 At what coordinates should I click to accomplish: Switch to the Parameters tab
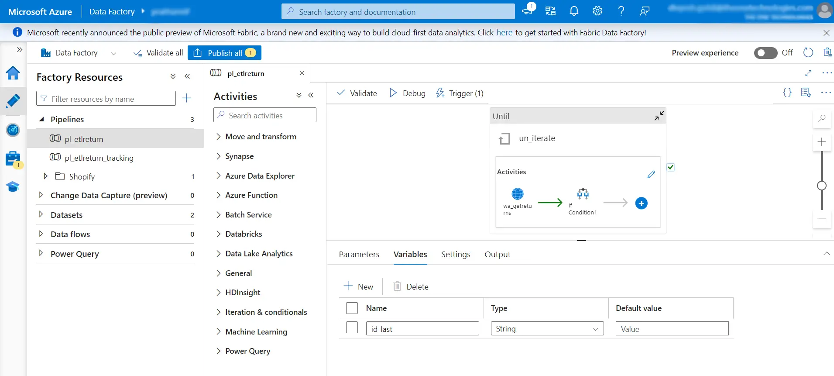click(x=359, y=255)
